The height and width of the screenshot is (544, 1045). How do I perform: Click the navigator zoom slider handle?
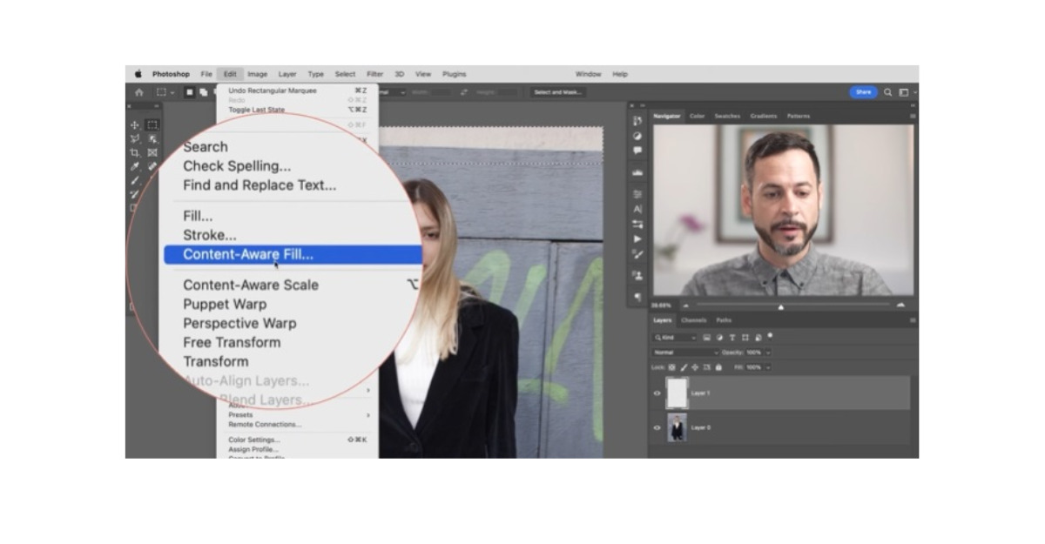[x=780, y=306]
